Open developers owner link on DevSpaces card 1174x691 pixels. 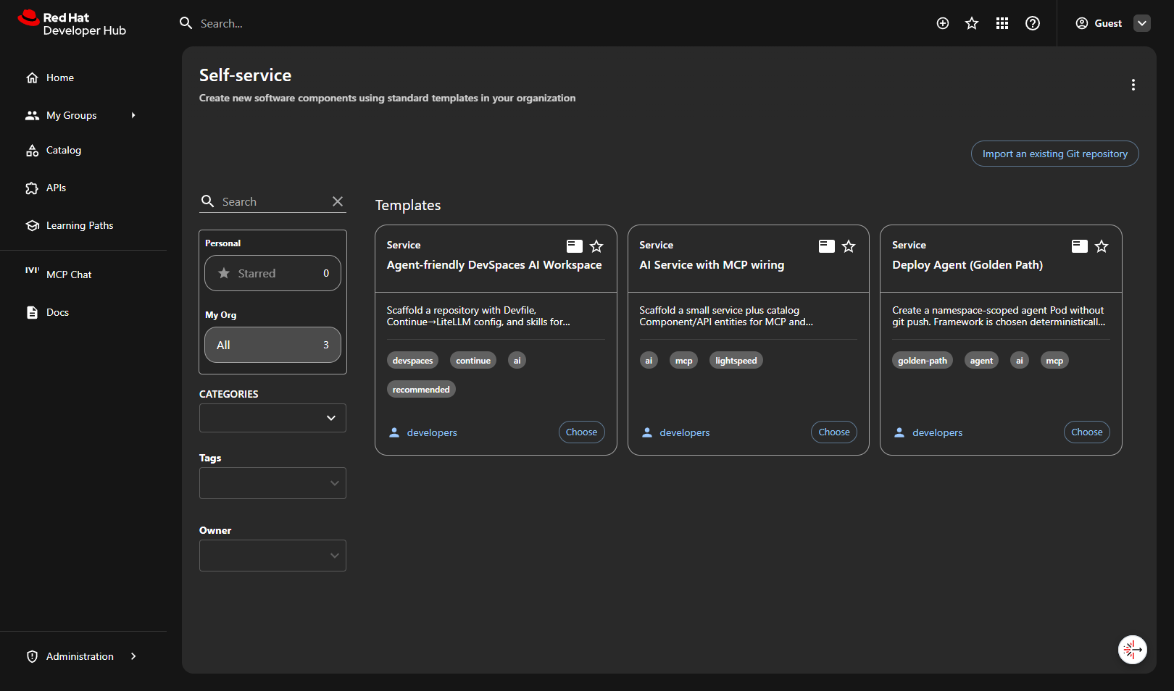(432, 432)
